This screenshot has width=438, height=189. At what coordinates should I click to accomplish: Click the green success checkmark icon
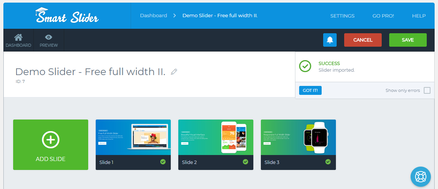[305, 66]
